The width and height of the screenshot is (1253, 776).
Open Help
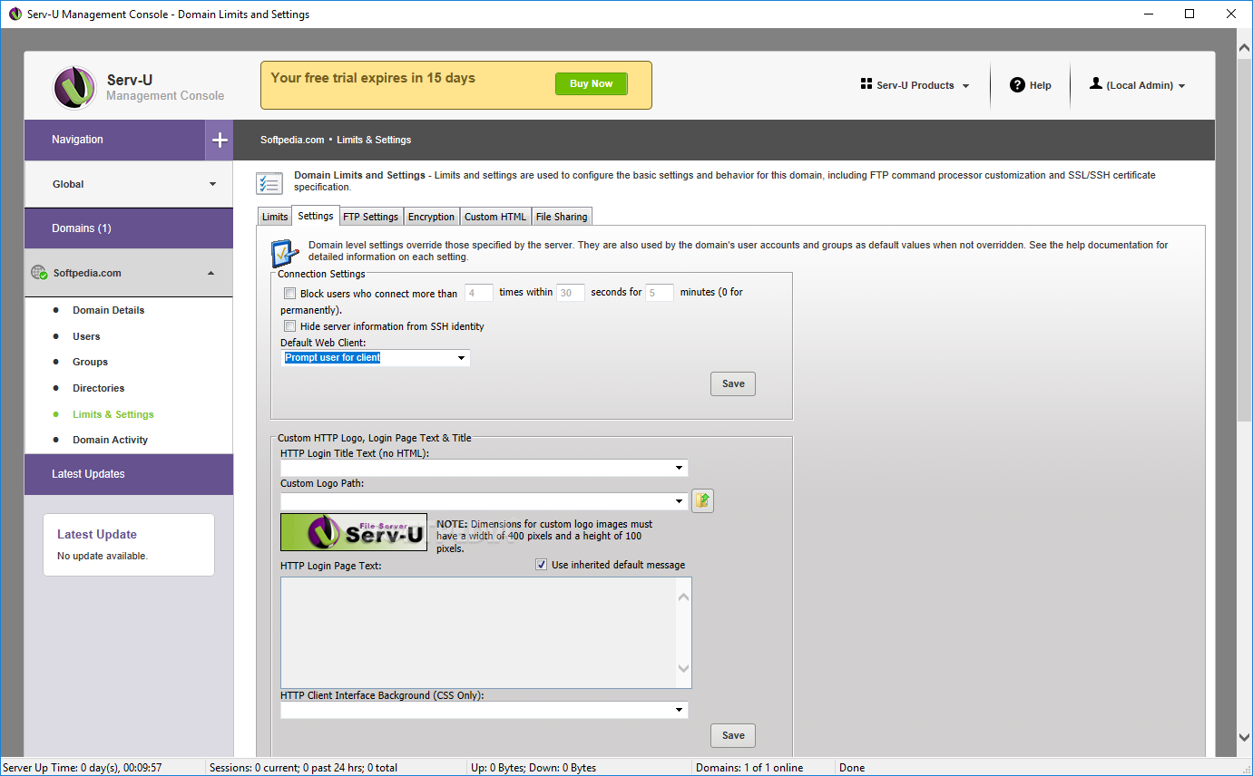1031,85
